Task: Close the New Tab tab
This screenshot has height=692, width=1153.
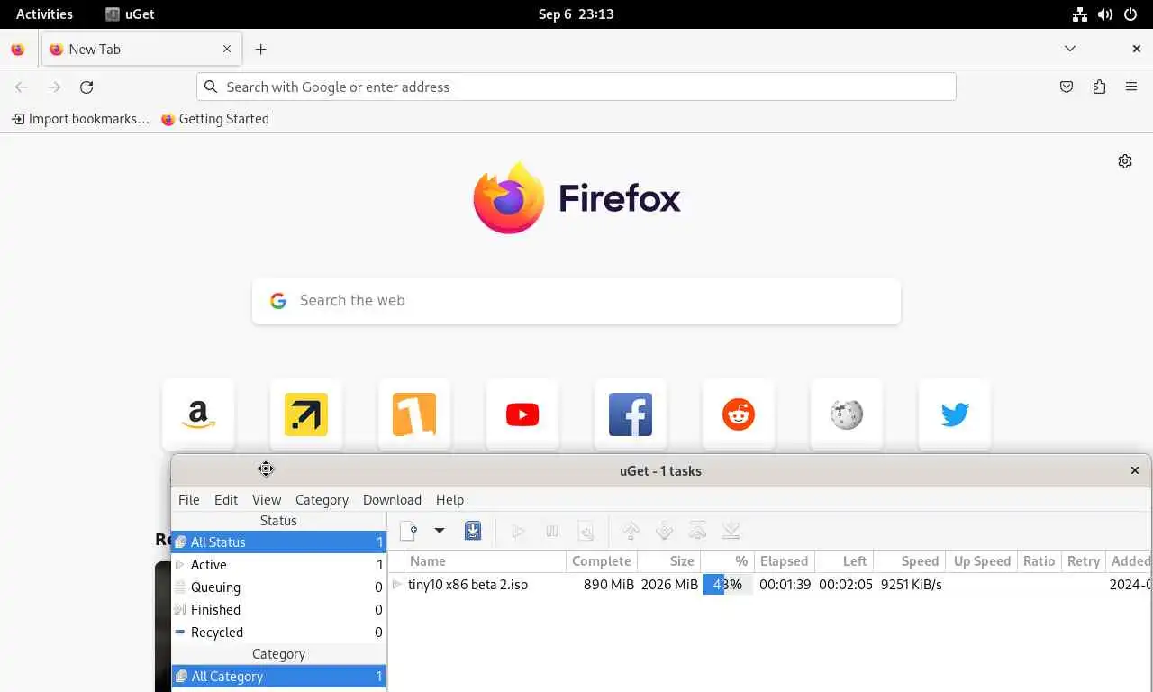Action: point(227,50)
